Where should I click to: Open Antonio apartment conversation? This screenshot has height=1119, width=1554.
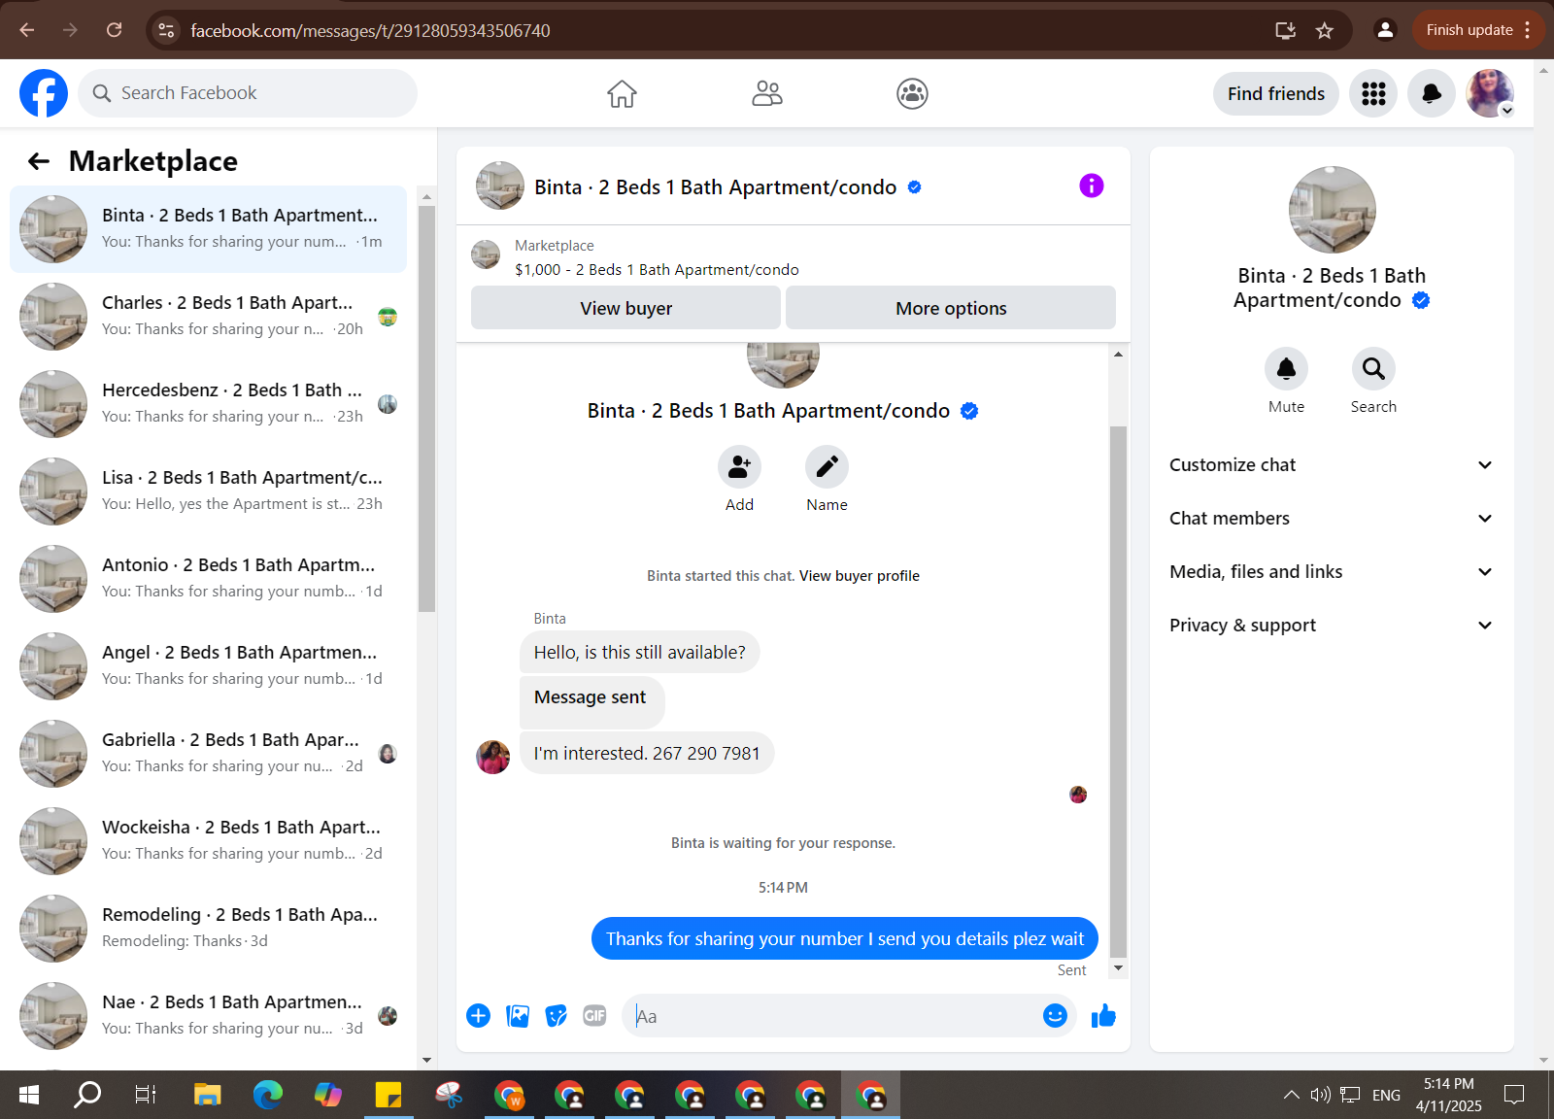pos(208,579)
